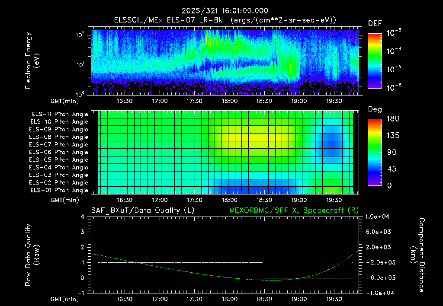
Task: Click 135 on the Deg color scale
Action: [x=393, y=136]
